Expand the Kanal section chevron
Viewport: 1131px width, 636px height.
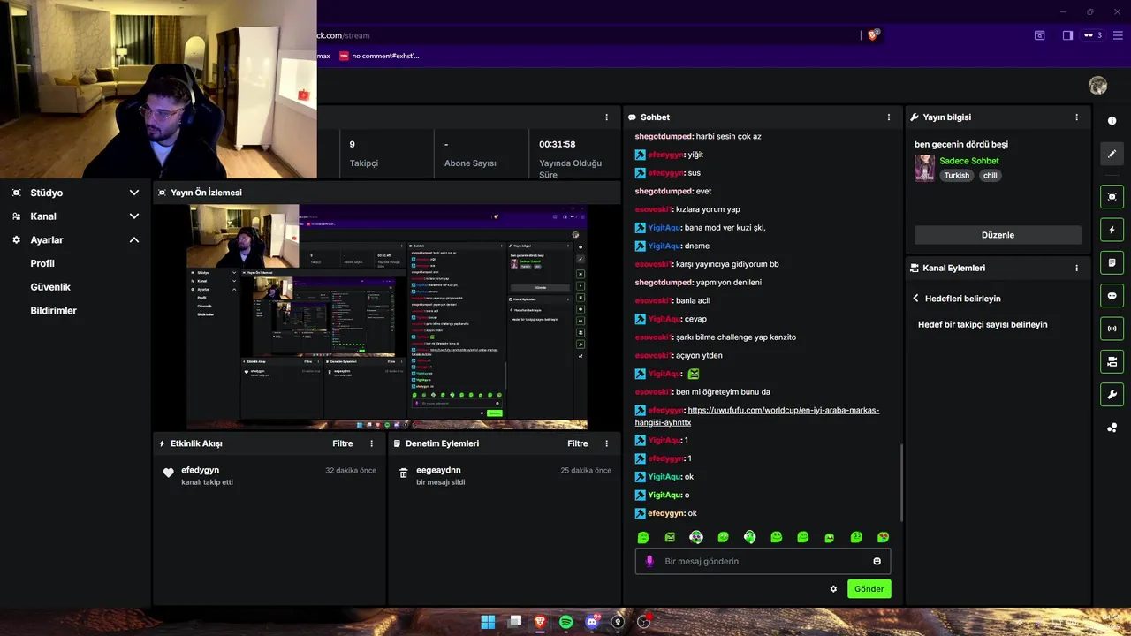tap(134, 216)
